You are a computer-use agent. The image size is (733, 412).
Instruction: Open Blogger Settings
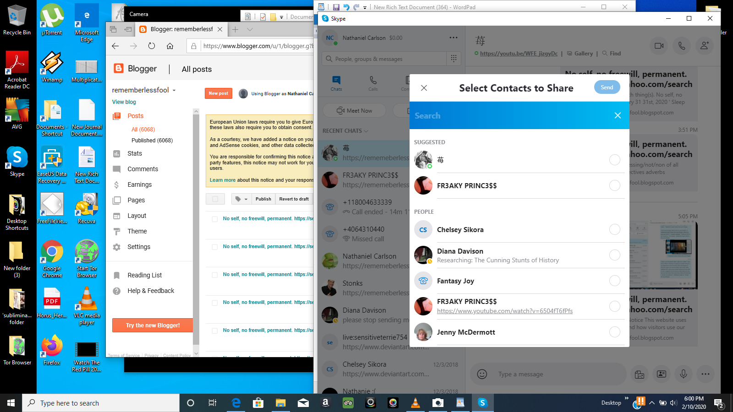coord(138,247)
